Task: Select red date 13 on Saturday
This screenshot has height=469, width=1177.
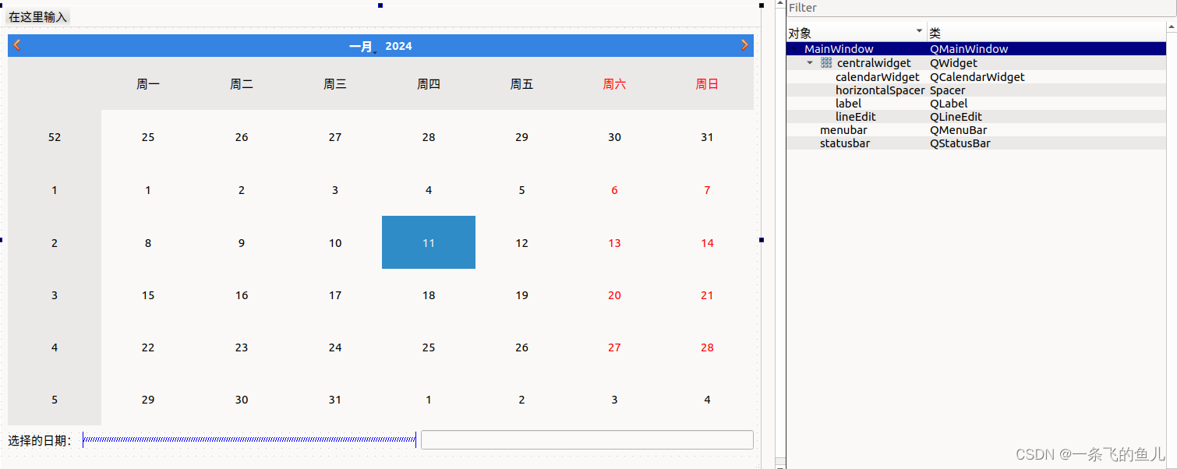Action: (614, 243)
